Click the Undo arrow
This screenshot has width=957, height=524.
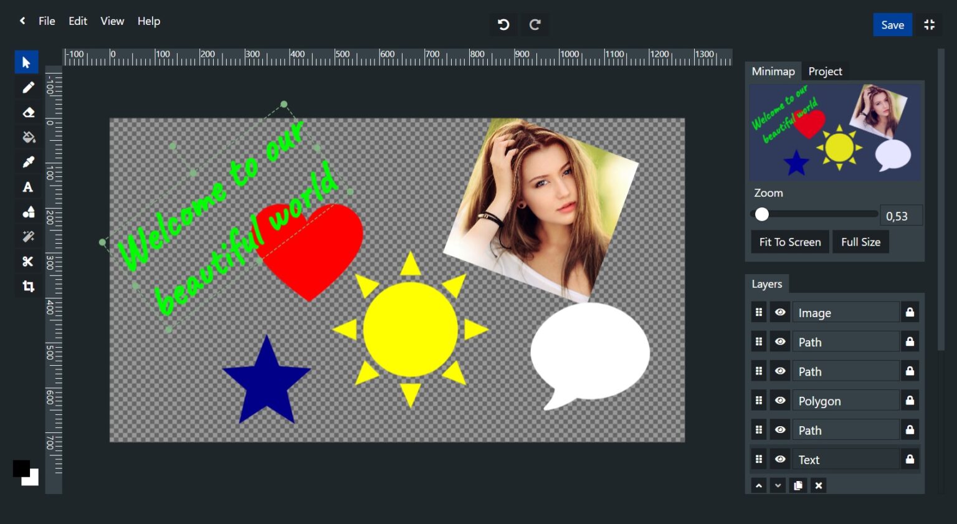tap(503, 25)
